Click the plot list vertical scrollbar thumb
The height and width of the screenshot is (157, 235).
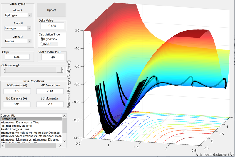pos(64,125)
